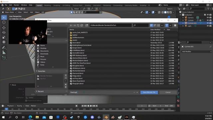Screen dimensions: 213x120
Task: Open the Render menu
Action: point(16,5)
